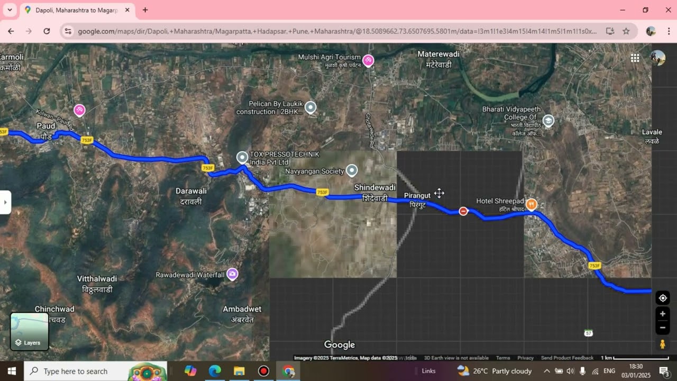This screenshot has height=381, width=677.
Task: Open the ENG language switcher
Action: 609,371
